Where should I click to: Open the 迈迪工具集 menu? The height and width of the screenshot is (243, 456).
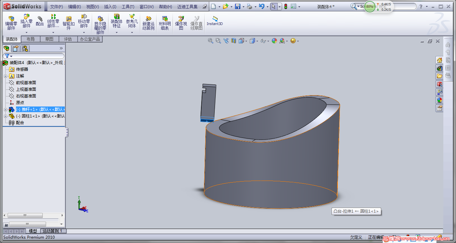187,7
